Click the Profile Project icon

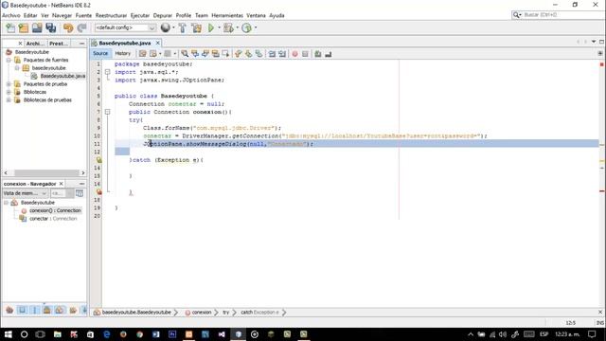click(x=246, y=27)
